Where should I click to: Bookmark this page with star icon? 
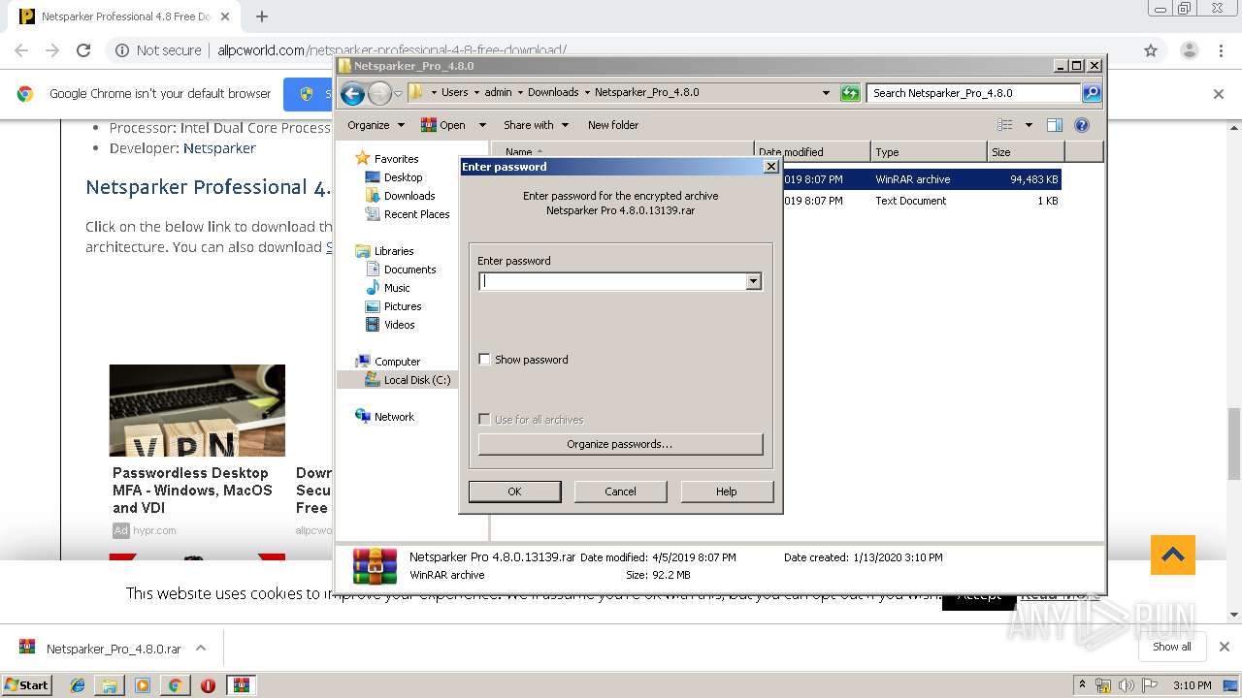pyautogui.click(x=1151, y=50)
